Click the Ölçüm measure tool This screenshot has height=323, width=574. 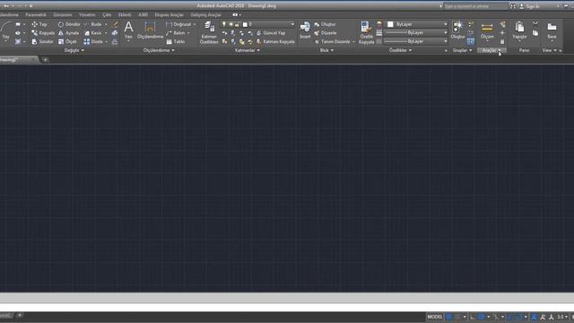(487, 30)
